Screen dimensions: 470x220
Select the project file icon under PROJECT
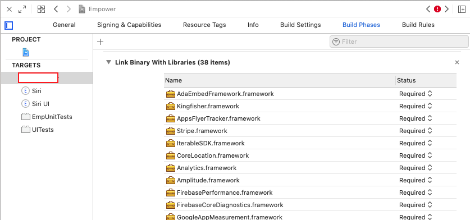(x=26, y=52)
